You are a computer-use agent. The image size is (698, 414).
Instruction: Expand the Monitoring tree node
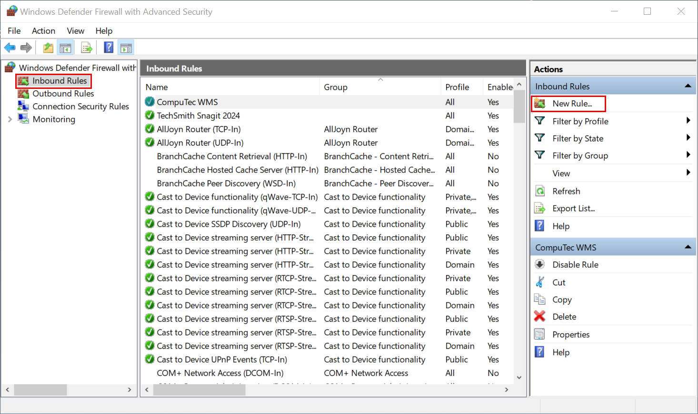tap(10, 119)
